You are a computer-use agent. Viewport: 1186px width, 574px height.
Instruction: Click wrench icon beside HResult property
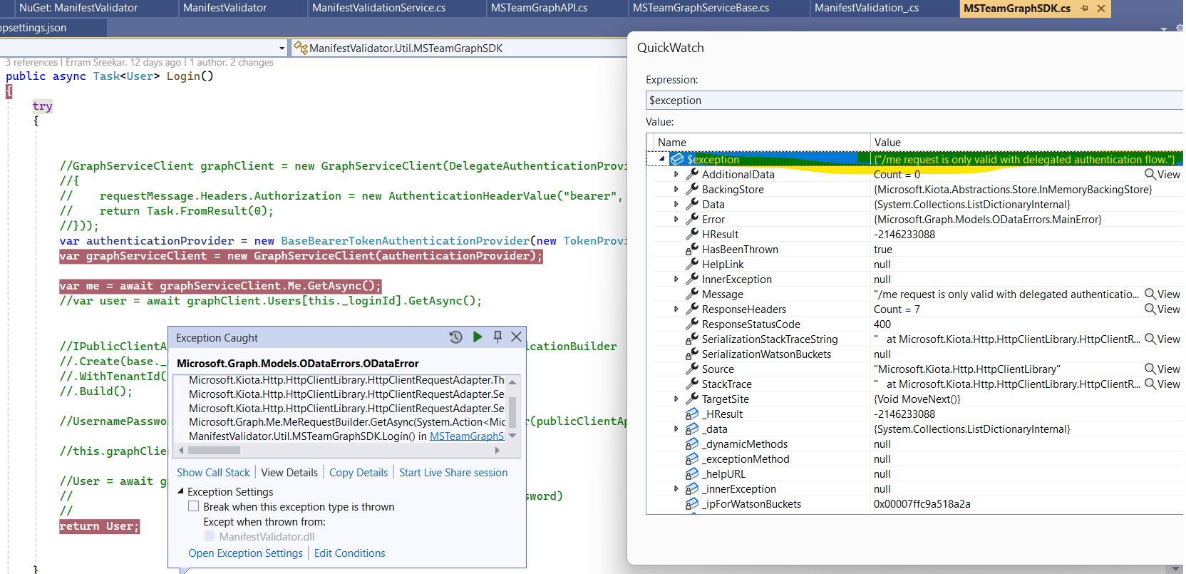(692, 234)
